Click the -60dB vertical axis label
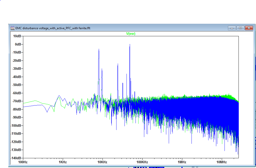 pyautogui.click(x=17, y=93)
